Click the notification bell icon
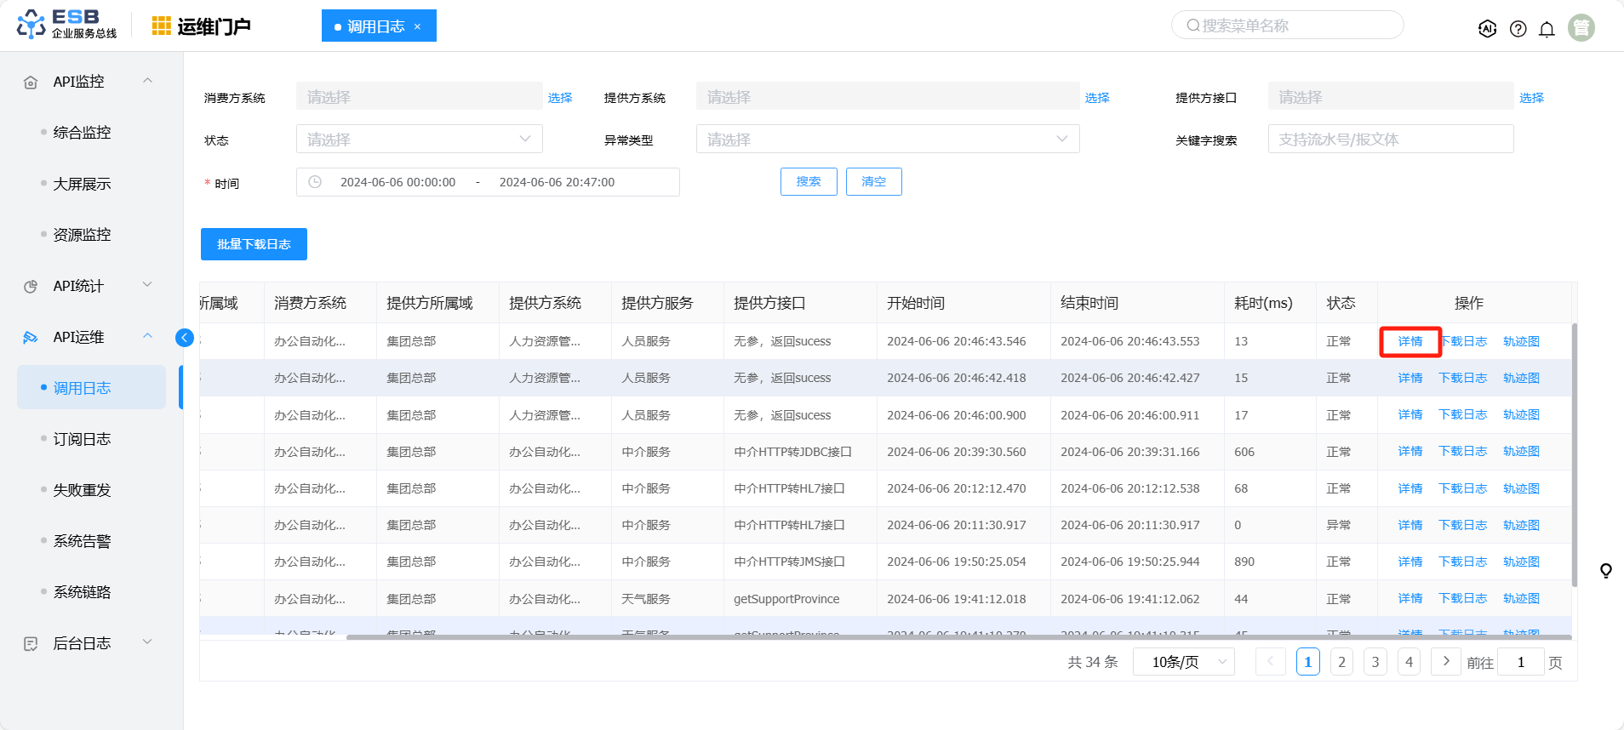Image resolution: width=1624 pixels, height=730 pixels. (1547, 29)
